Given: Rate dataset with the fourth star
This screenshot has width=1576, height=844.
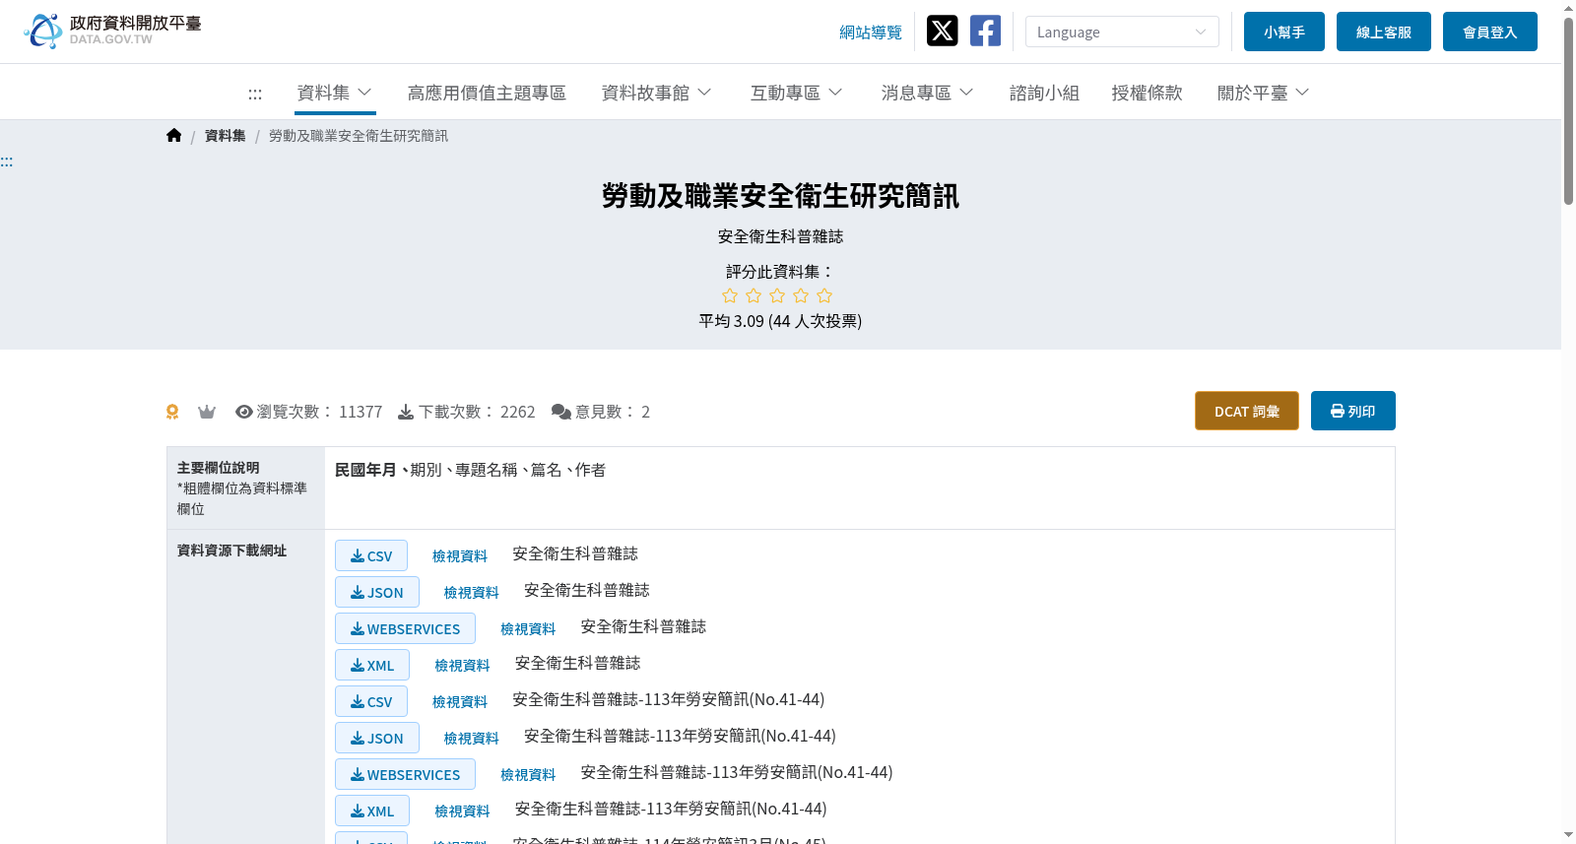Looking at the screenshot, I should pyautogui.click(x=801, y=295).
